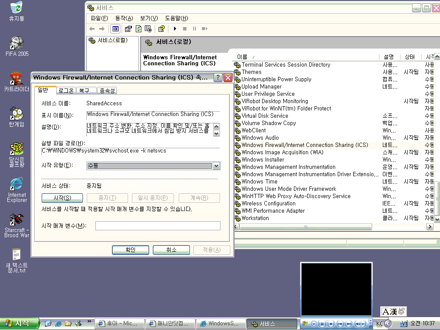Stop playback on the taskbar media player
Image resolution: width=440 pixels, height=330 pixels.
click(331, 324)
